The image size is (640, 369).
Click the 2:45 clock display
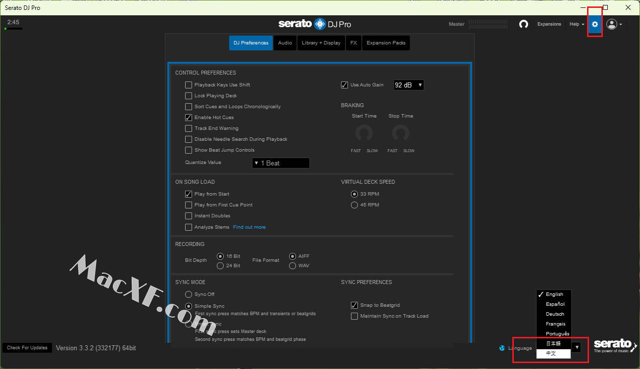(x=13, y=22)
